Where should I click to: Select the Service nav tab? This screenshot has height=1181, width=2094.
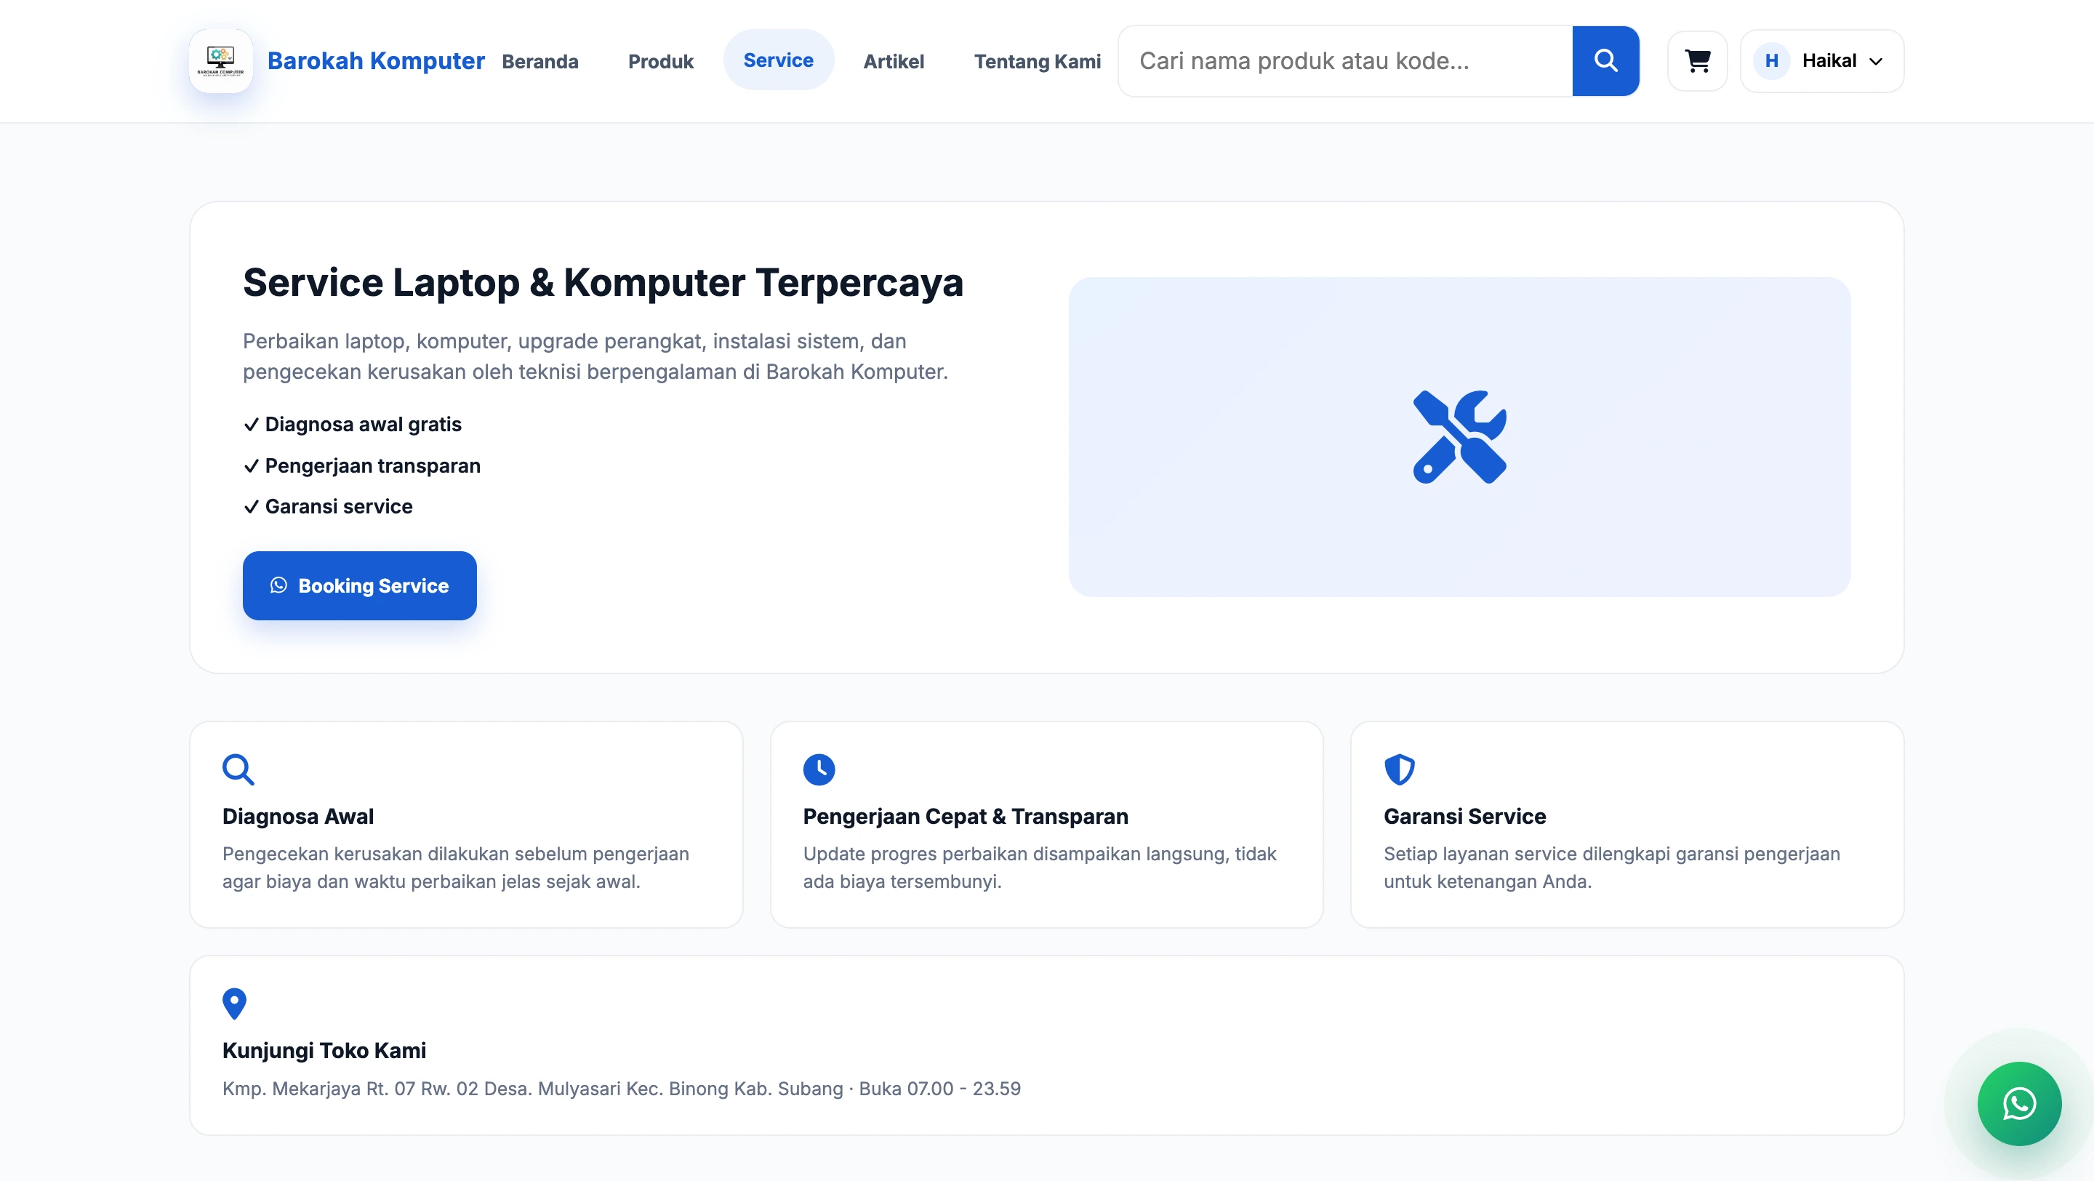pyautogui.click(x=778, y=60)
